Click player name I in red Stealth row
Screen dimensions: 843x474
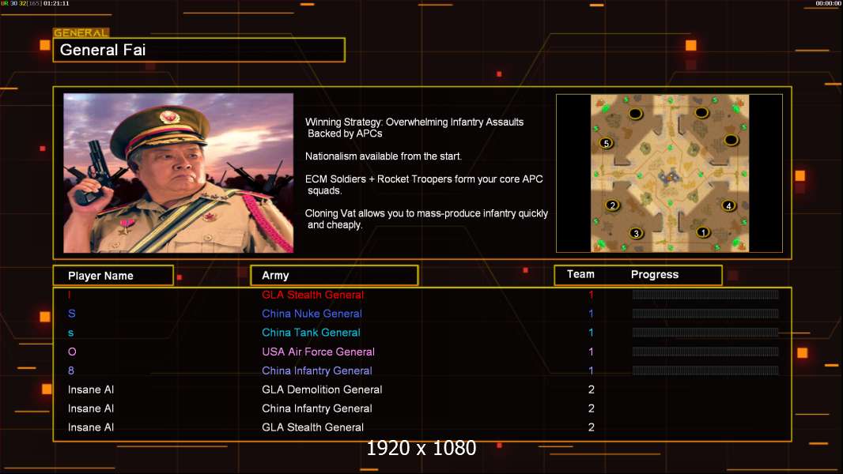click(x=69, y=295)
